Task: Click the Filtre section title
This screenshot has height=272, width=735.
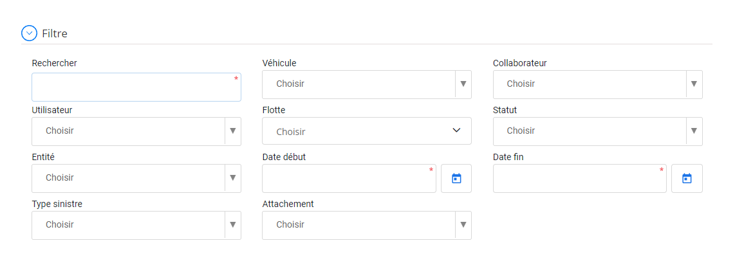Action: (x=55, y=33)
